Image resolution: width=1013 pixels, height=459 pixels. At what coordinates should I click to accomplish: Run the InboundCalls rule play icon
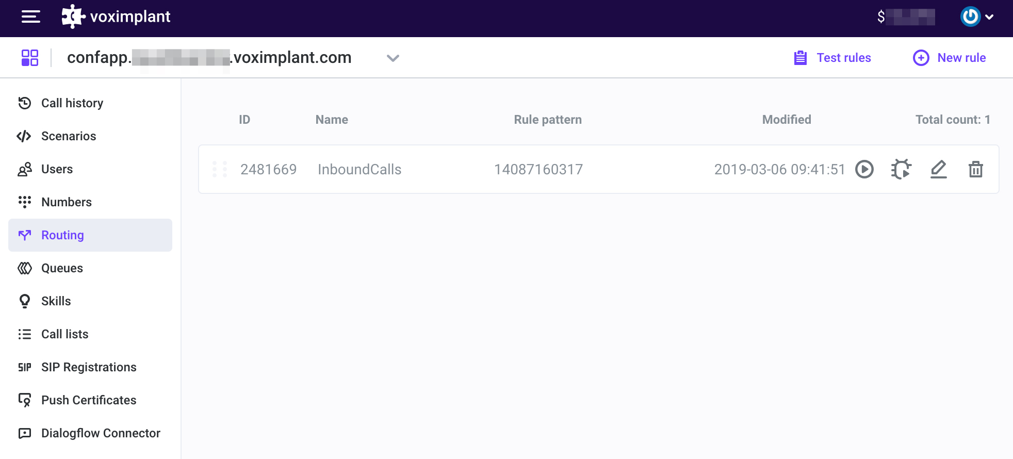(864, 169)
